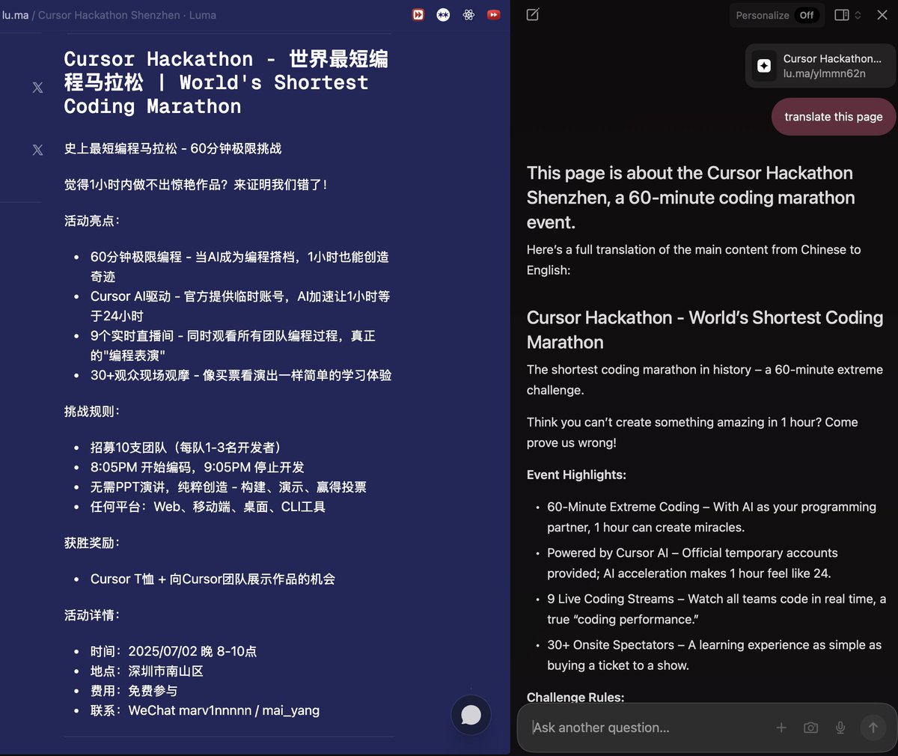Screen dimensions: 898x756
Task: Click the '活动亮点:' section label
Action: click(92, 221)
